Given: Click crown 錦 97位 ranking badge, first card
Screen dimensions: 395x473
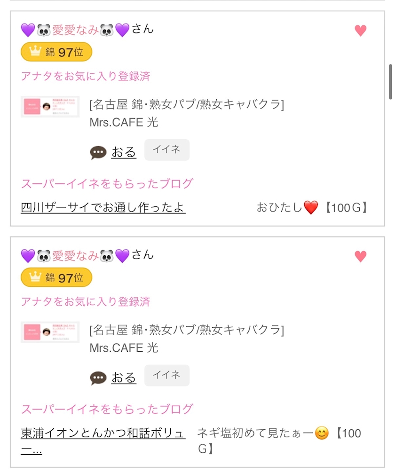Looking at the screenshot, I should pos(56,52).
